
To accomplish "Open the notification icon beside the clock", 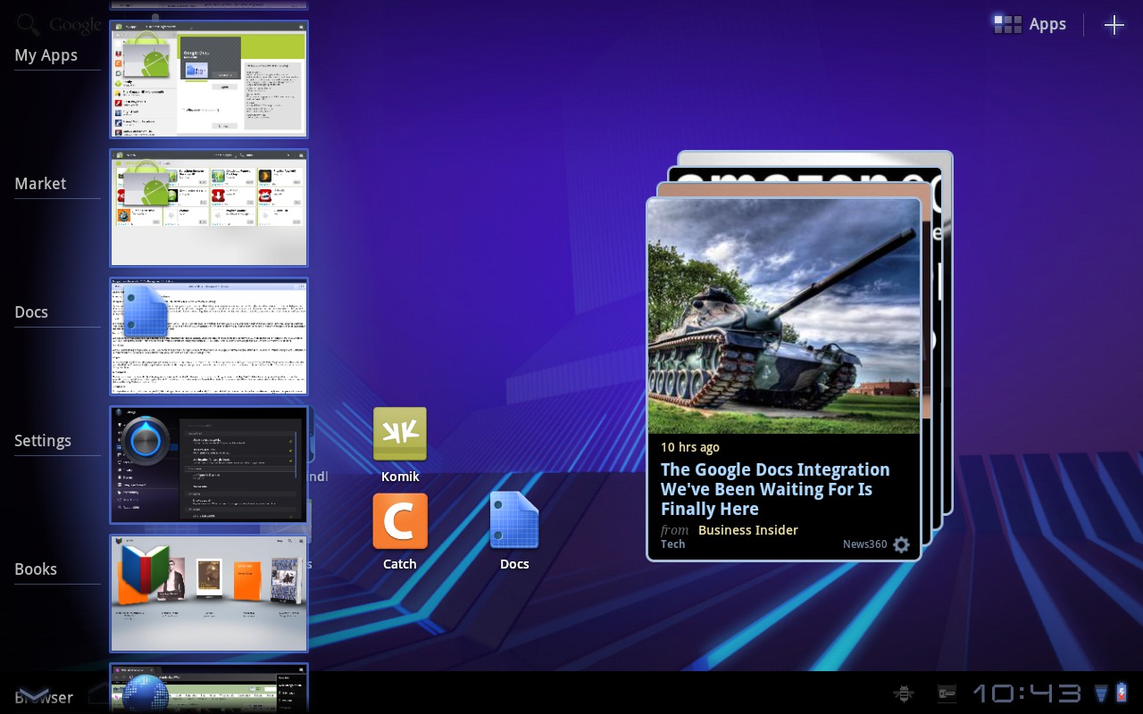I will click(x=947, y=693).
